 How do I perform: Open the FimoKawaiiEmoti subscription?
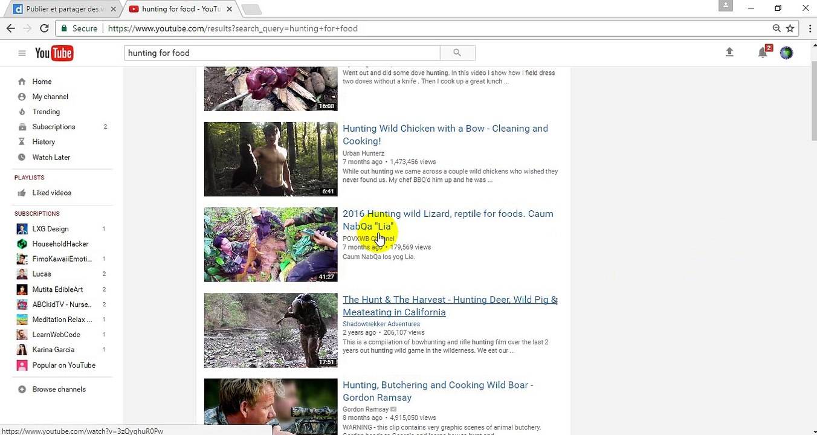[x=62, y=259]
